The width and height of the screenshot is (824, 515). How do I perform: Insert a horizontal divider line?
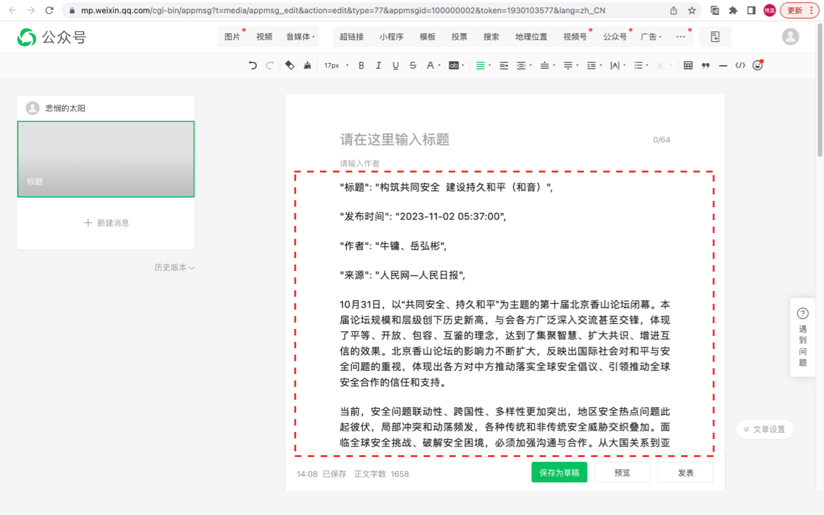723,65
